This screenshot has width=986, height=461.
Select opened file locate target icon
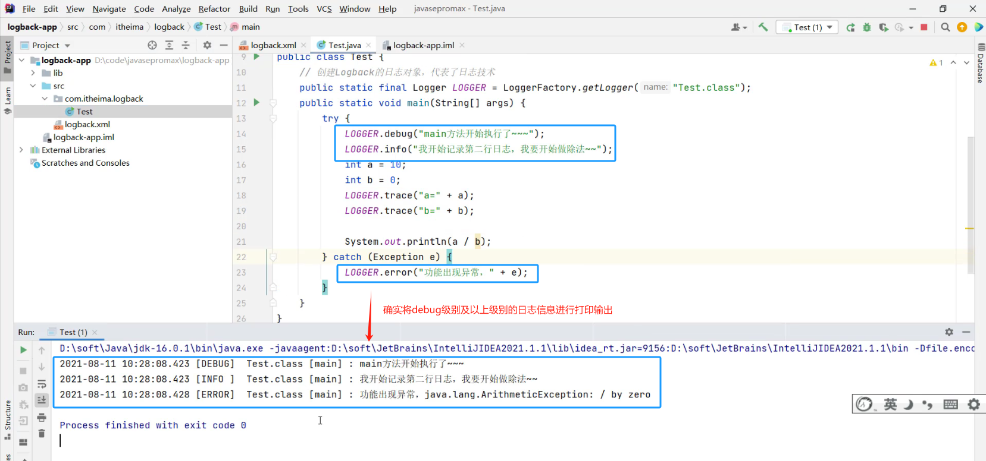coord(152,45)
